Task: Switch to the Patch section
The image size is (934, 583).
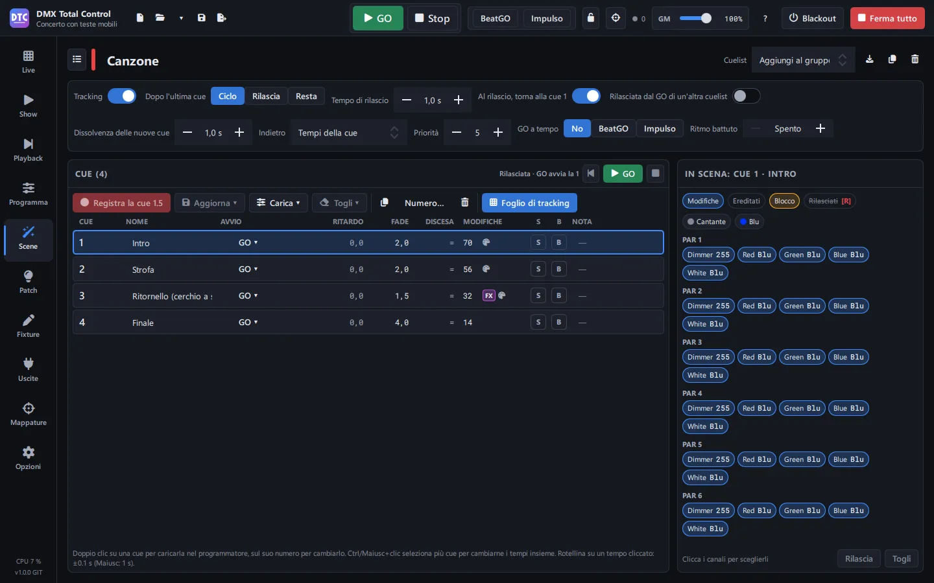Action: pos(29,282)
